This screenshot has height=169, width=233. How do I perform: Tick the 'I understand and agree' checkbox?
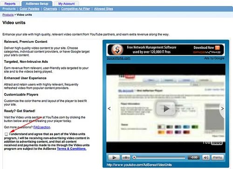[x=6, y=134]
